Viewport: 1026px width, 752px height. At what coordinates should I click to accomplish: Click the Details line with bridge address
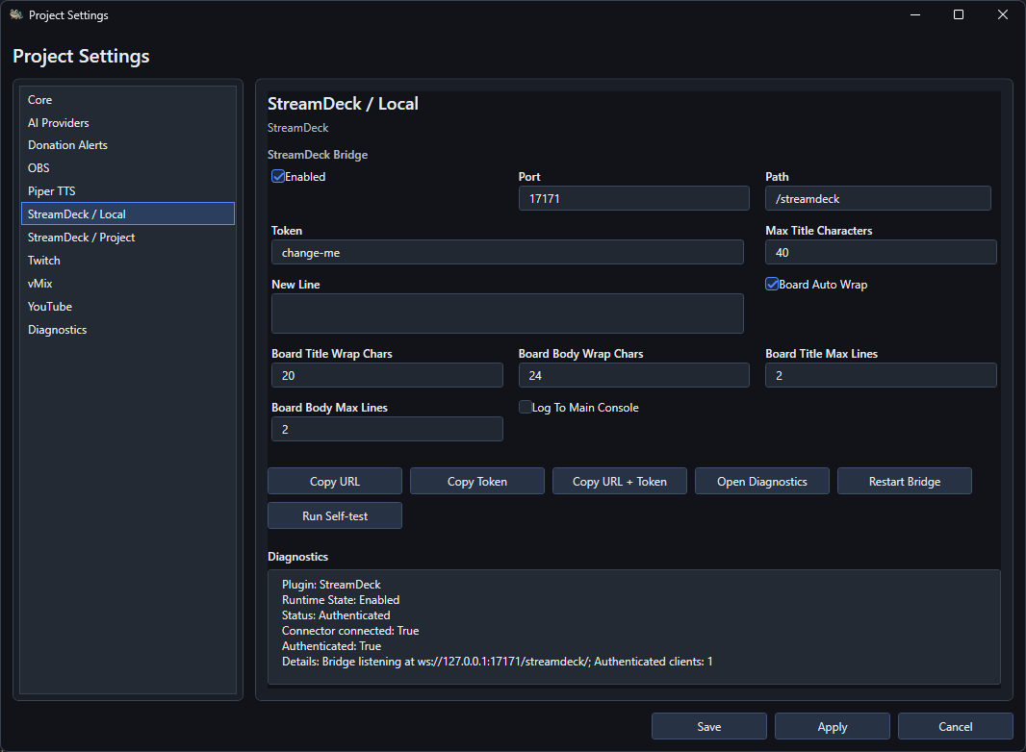(498, 661)
